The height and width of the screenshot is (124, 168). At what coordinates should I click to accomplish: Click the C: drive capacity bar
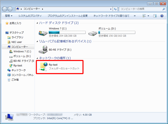67,32
